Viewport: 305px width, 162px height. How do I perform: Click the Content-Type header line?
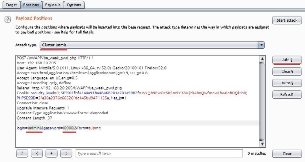(x=62, y=113)
